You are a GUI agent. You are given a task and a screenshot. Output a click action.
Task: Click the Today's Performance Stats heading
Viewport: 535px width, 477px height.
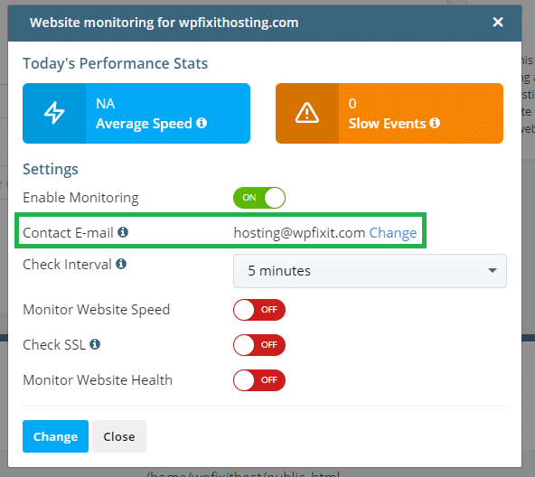tap(116, 64)
